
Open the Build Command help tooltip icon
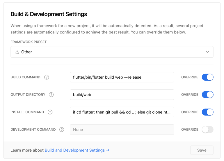coord(47,77)
